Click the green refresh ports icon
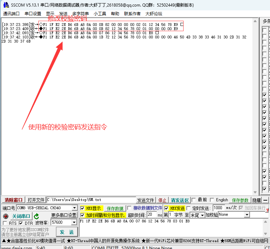The height and width of the screenshot is (249, 270). pyautogui.click(x=36, y=216)
